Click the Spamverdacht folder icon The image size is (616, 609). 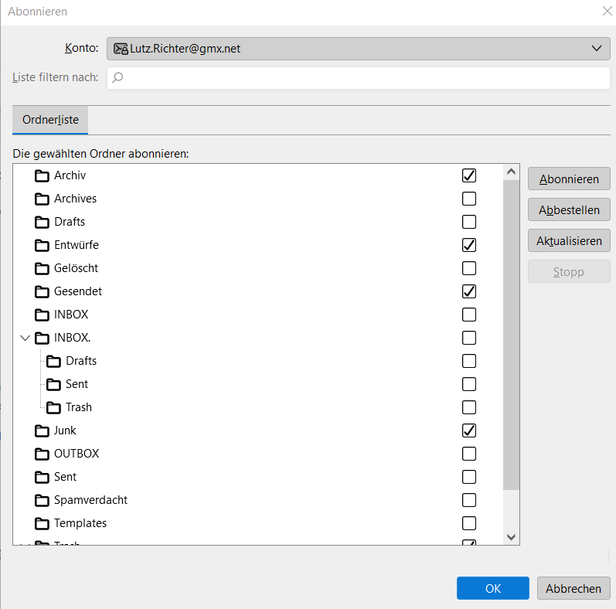(x=42, y=500)
